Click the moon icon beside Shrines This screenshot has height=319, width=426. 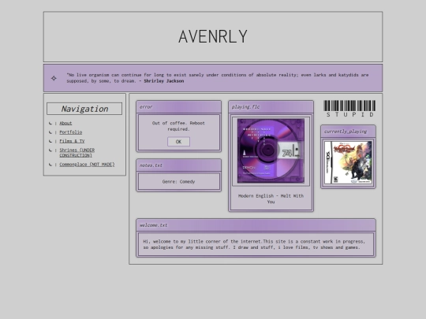click(x=50, y=150)
